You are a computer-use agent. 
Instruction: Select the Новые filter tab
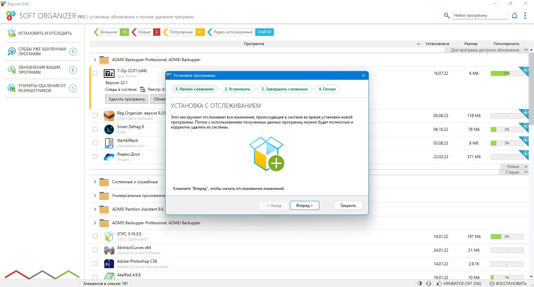click(x=146, y=32)
